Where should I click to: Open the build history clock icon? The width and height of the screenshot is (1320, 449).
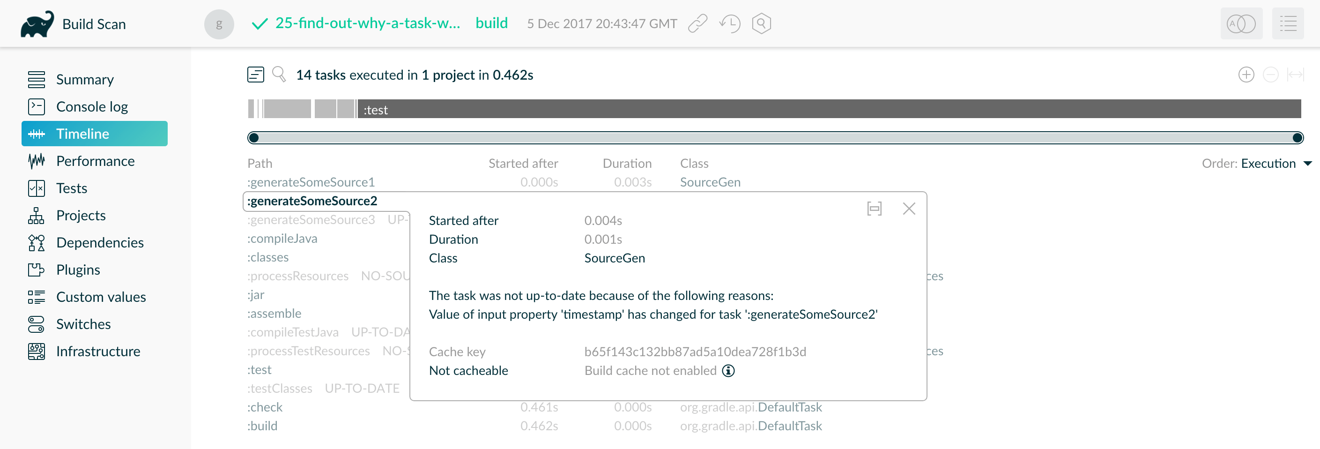coord(730,23)
